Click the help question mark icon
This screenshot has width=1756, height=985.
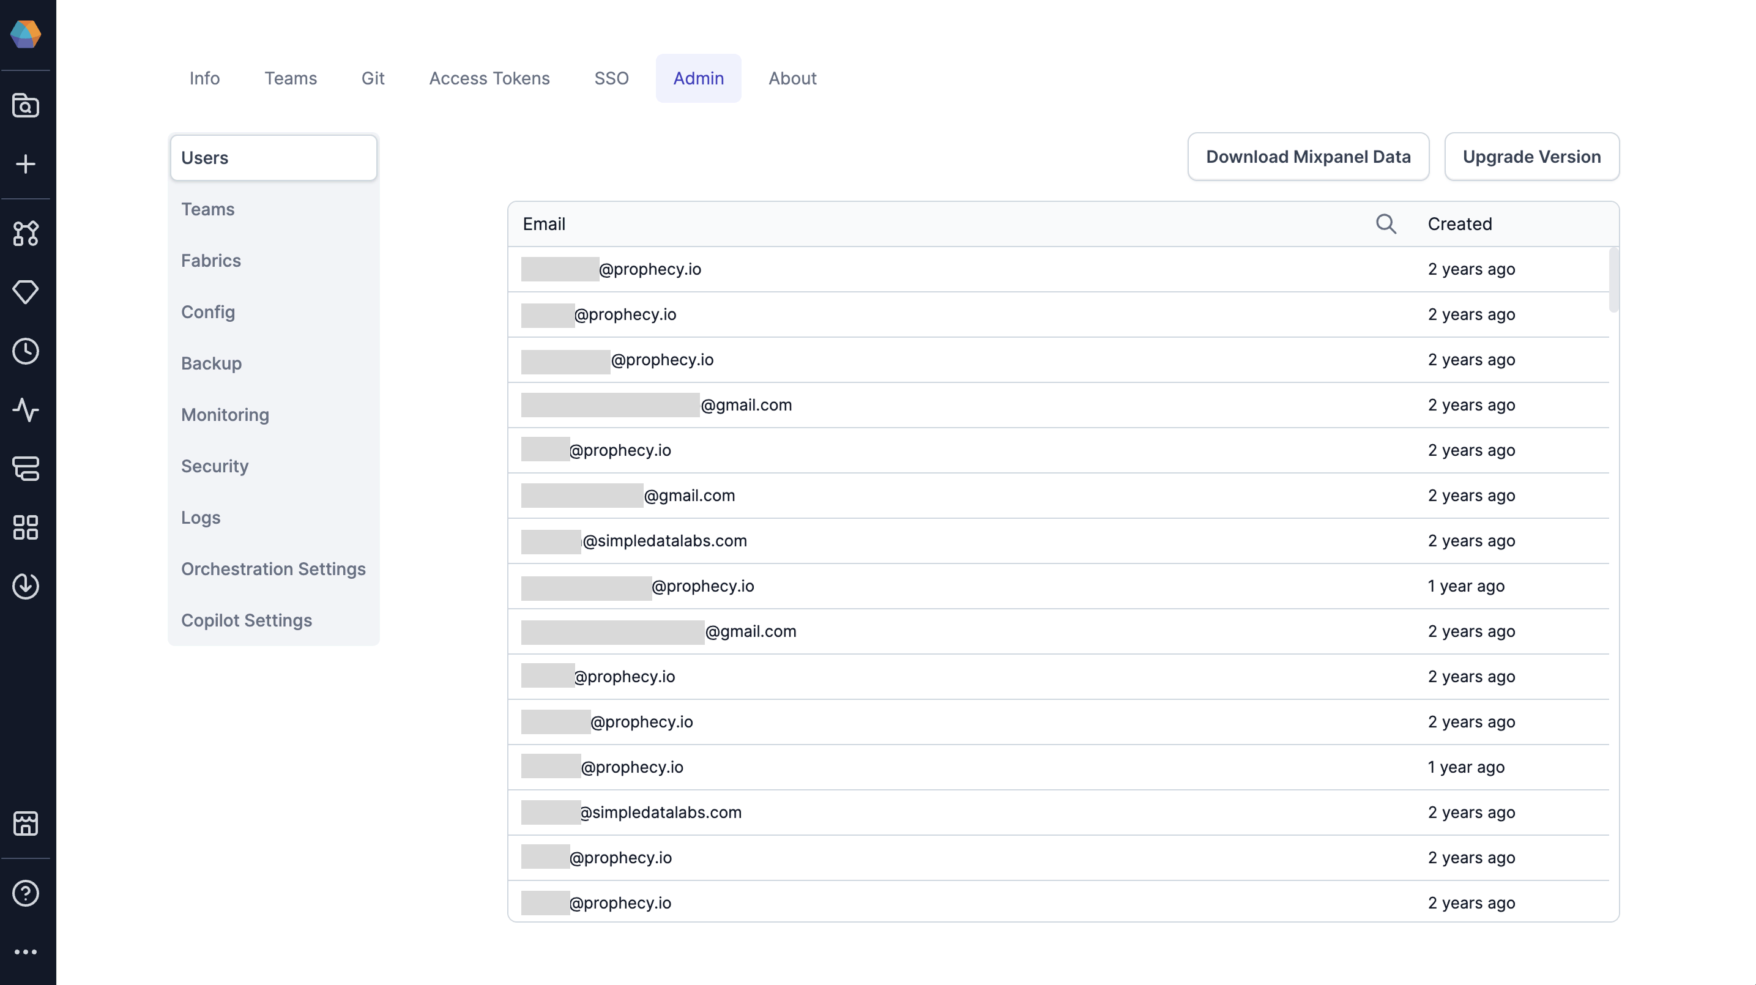[25, 893]
